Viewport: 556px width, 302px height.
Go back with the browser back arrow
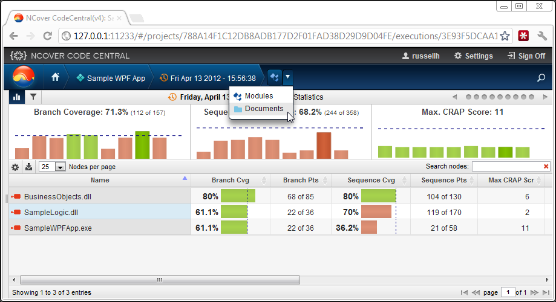[13, 36]
